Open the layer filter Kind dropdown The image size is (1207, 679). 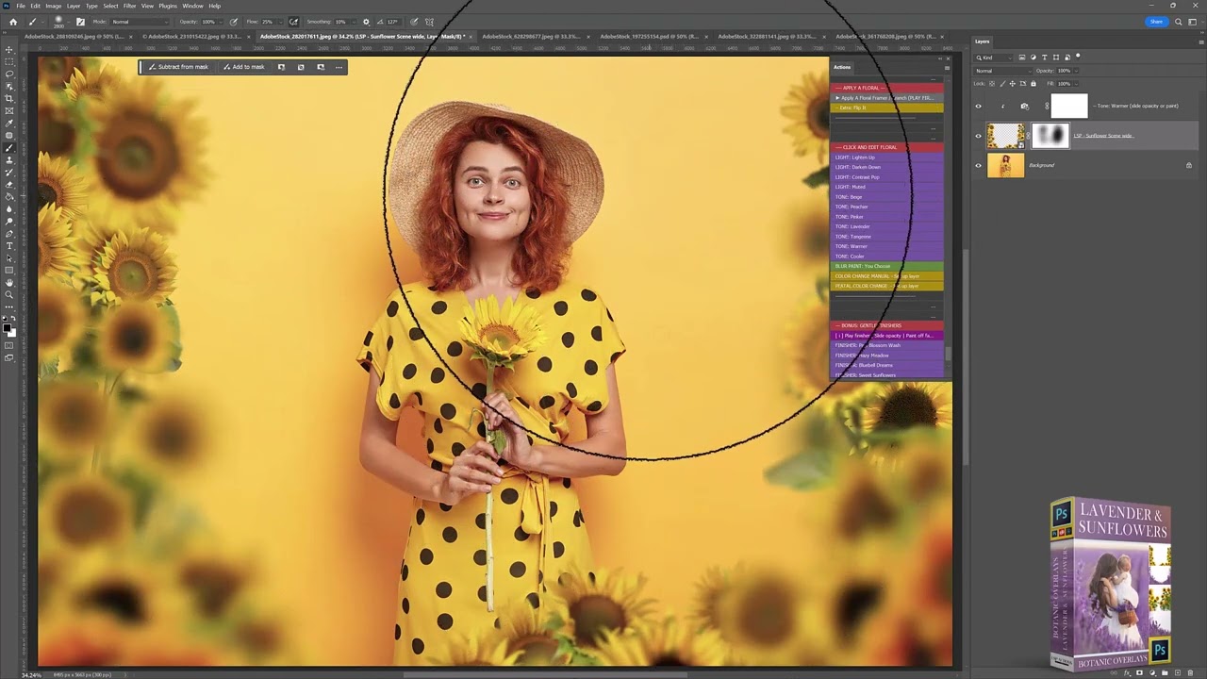995,58
